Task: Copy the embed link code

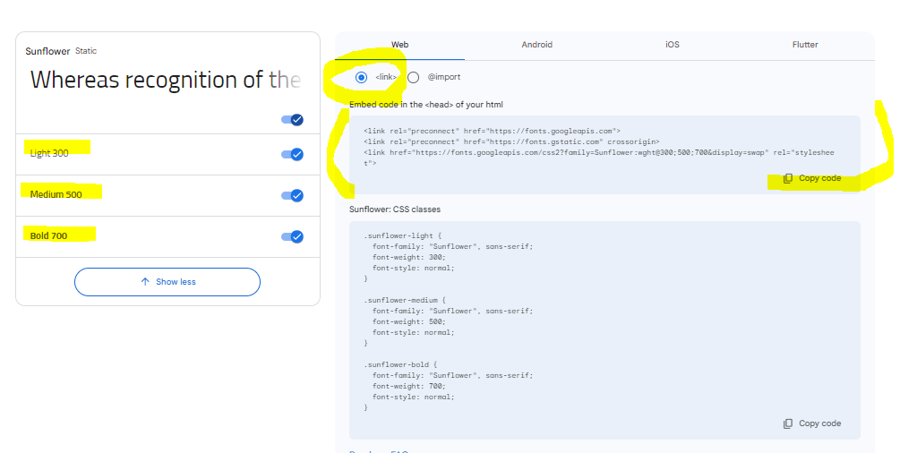Action: (812, 178)
